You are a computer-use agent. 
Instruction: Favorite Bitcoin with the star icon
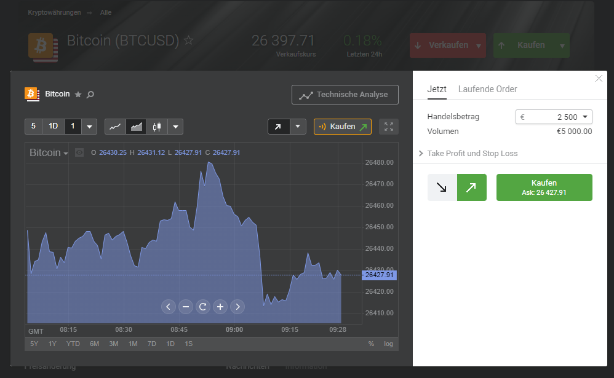[78, 94]
